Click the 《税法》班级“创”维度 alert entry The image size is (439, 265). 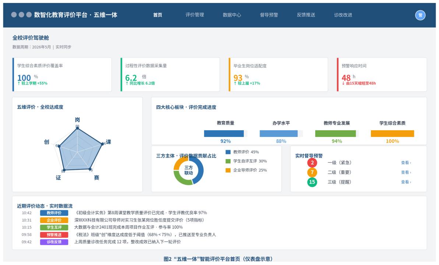click(x=145, y=235)
